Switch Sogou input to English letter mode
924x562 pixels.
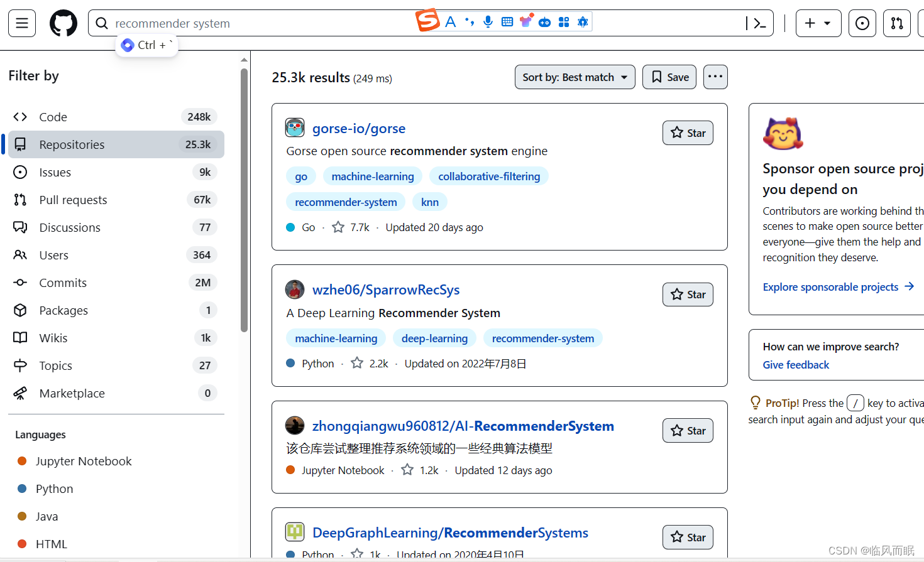coord(451,22)
